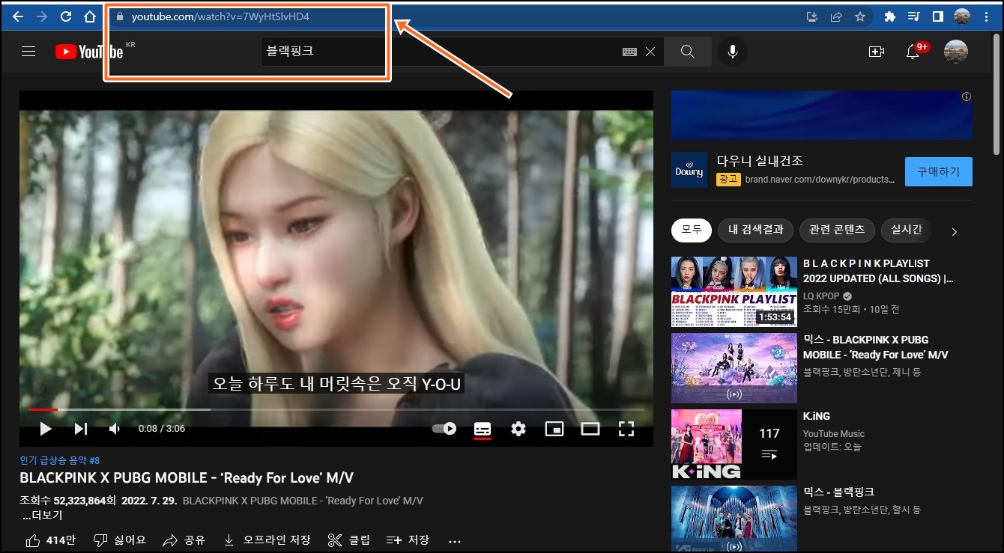1004x553 pixels.
Task: Share this page from address bar
Action: pyautogui.click(x=836, y=16)
